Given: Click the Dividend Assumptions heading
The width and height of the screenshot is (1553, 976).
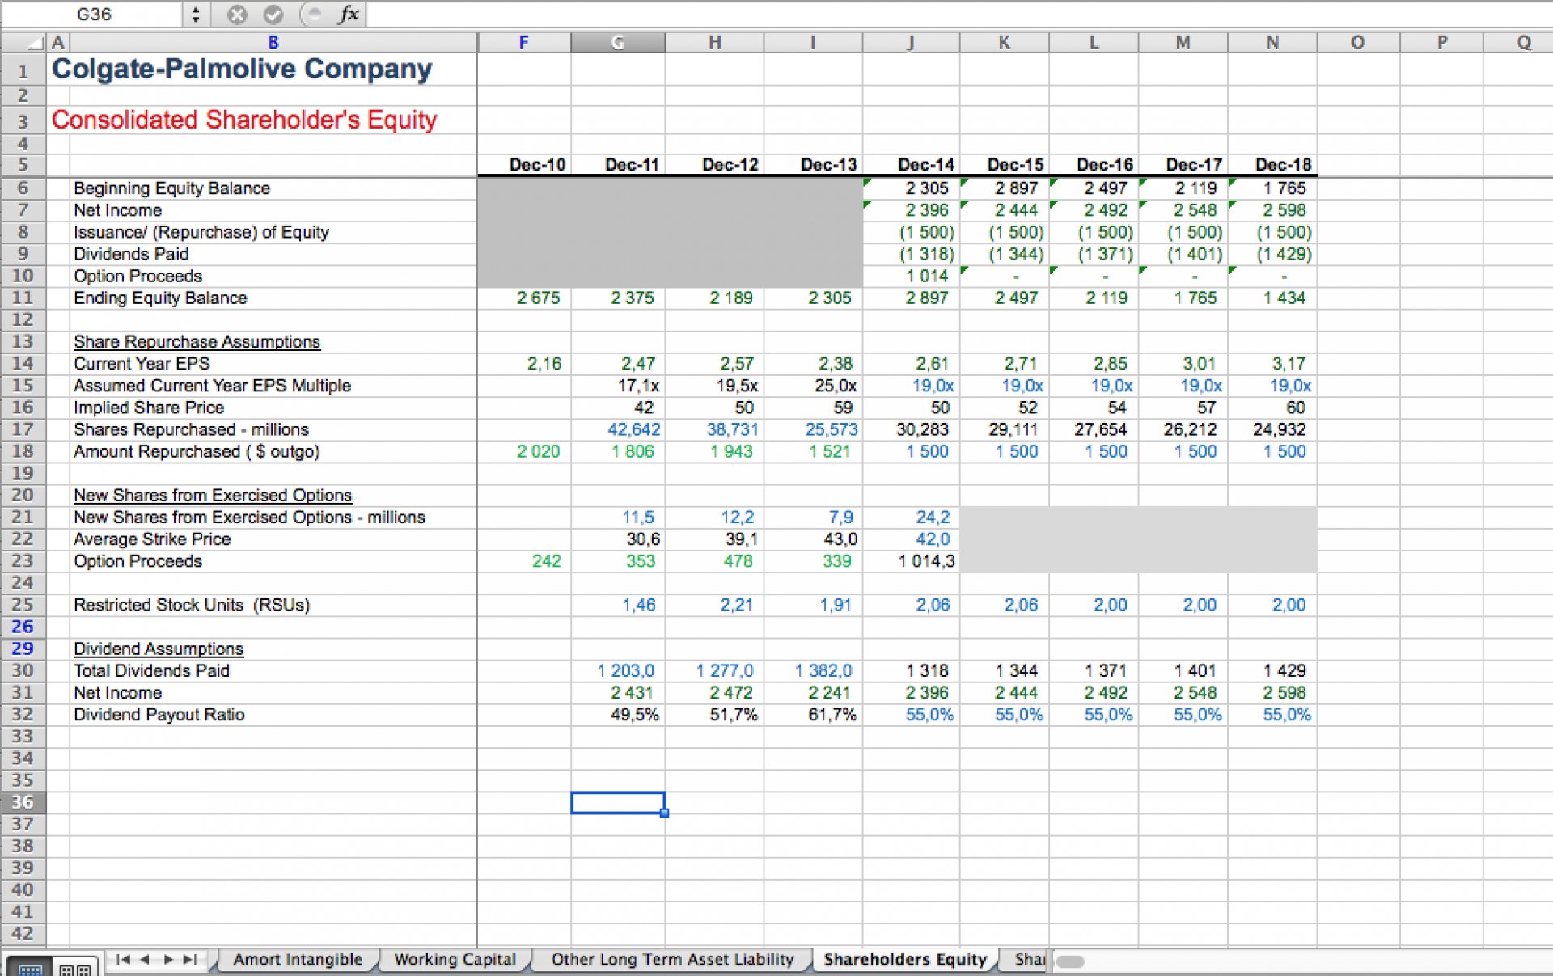Looking at the screenshot, I should pos(159,649).
